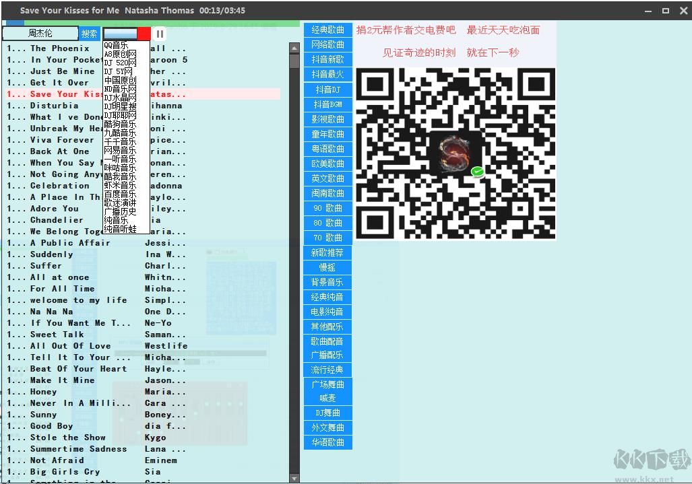This screenshot has width=692, height=484.
Task: Choose 虾米音乐 in the source list
Action: [126, 186]
